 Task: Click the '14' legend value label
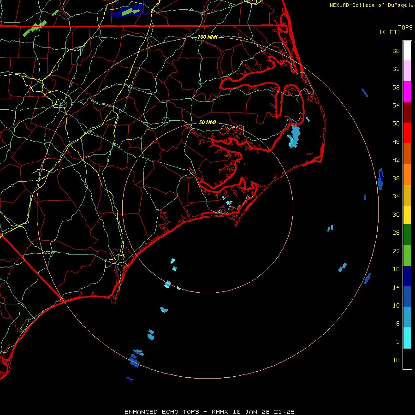(396, 287)
